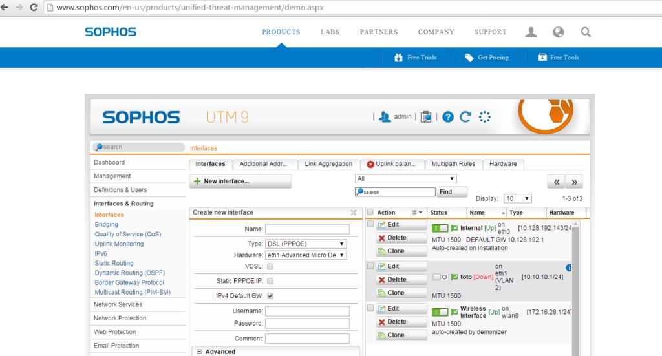Expand Network Services menu
The height and width of the screenshot is (356, 662).
point(118,304)
